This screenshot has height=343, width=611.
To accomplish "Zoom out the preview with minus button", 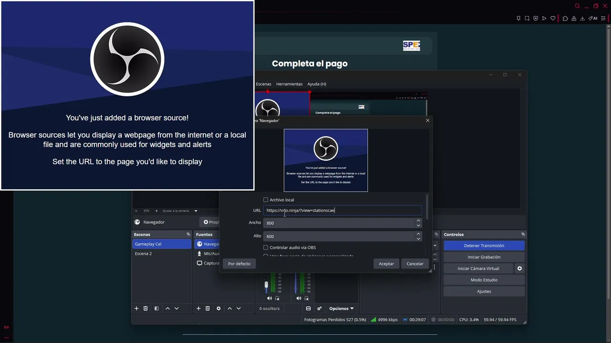I will pyautogui.click(x=136, y=211).
